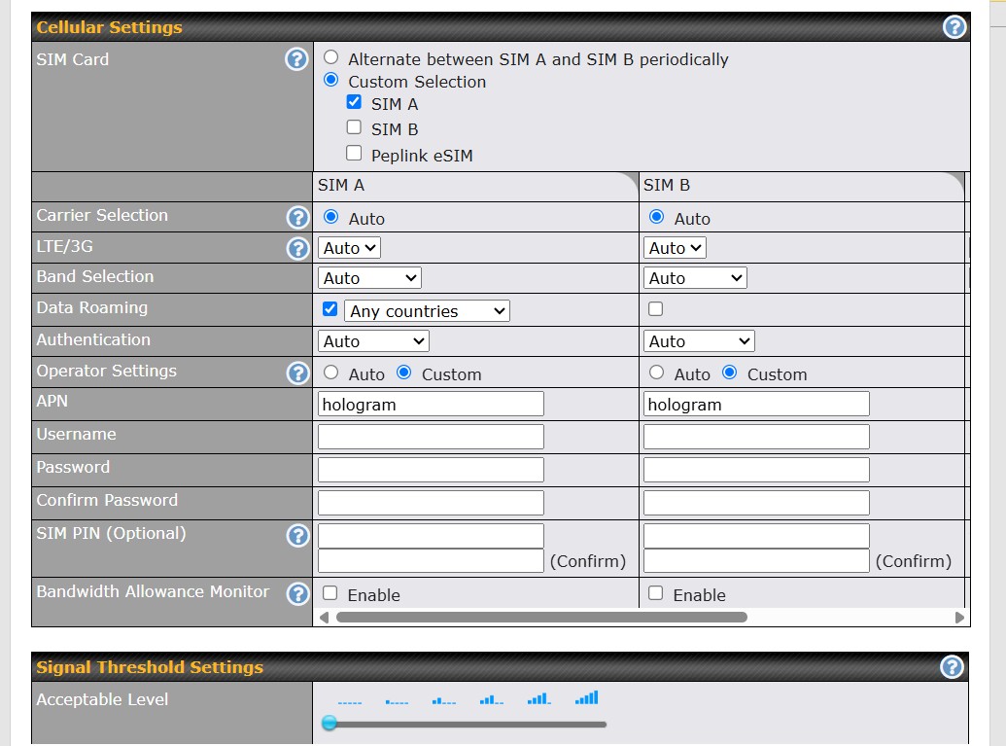
Task: Open the Any countries roaming dropdown
Action: click(427, 311)
